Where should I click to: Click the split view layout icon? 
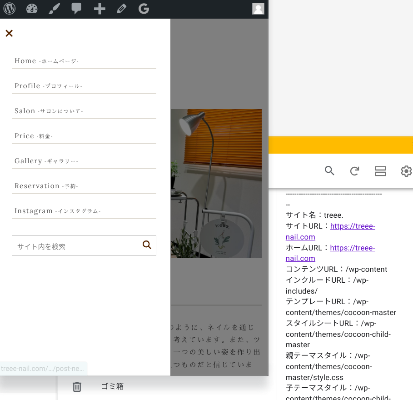coord(380,171)
